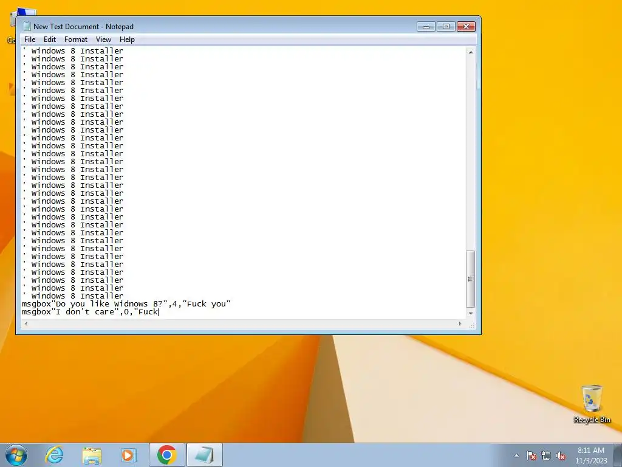Image resolution: width=622 pixels, height=467 pixels.
Task: Click the muted volume tray icon
Action: 561,455
